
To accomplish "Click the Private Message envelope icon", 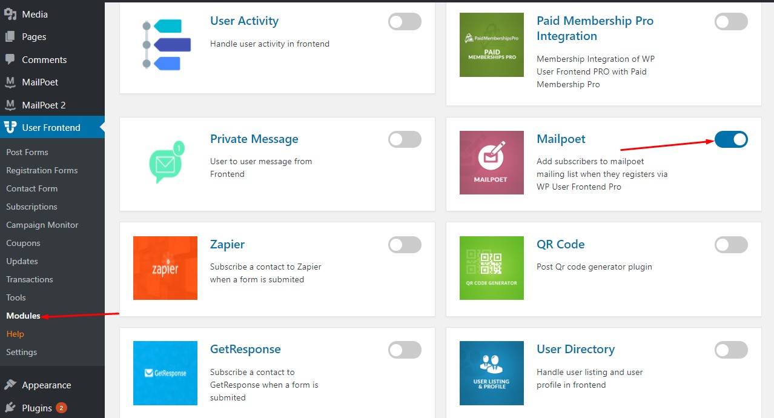I will (165, 162).
